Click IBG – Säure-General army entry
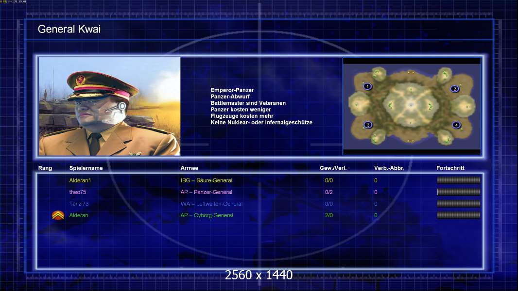Screen dimensions: 518x291 pyautogui.click(x=206, y=180)
